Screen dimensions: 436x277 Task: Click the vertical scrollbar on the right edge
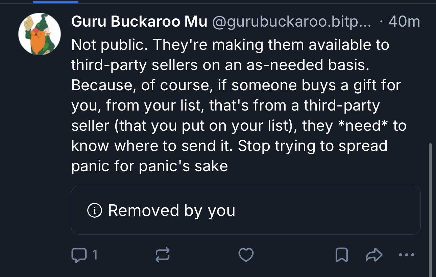430,202
